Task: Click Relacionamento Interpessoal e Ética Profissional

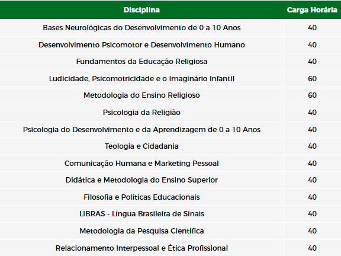Action: (141, 248)
